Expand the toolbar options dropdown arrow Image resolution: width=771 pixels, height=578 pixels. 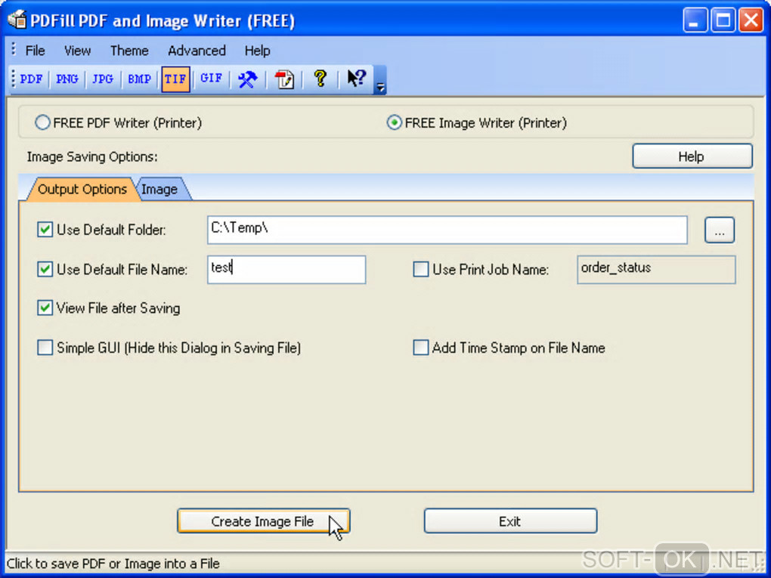(x=380, y=80)
